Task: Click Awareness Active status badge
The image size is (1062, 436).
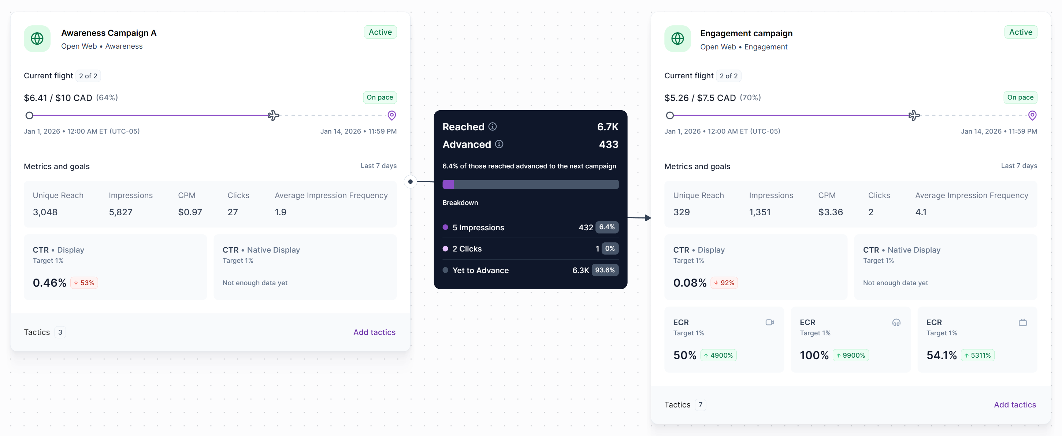Action: coord(380,32)
